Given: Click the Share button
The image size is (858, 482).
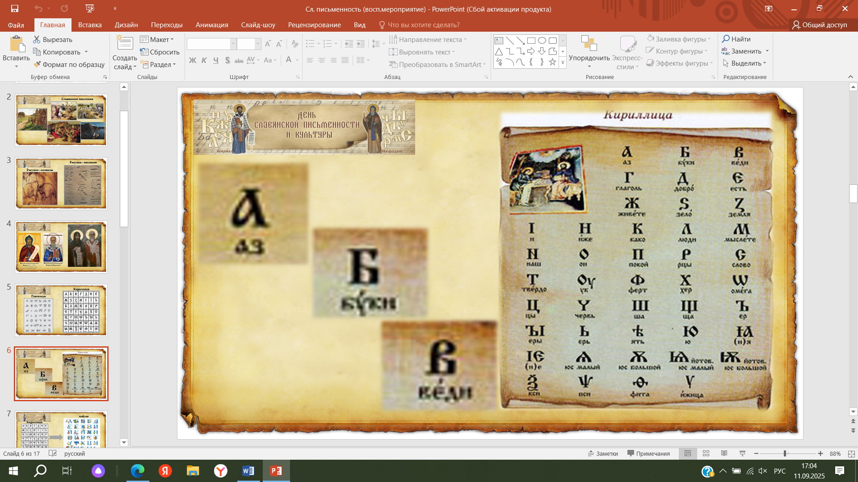Looking at the screenshot, I should point(820,25).
